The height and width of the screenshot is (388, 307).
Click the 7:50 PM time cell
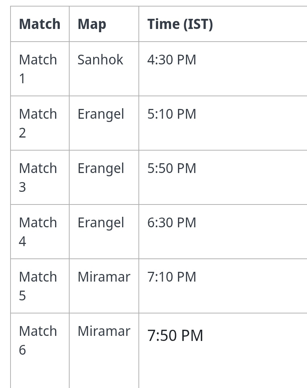pos(175,336)
